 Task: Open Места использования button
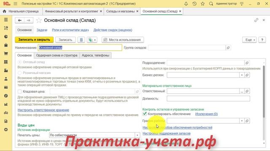[x=123, y=40]
